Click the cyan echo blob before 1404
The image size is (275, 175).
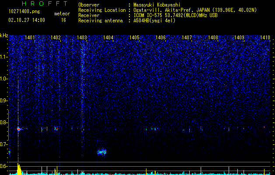[x=102, y=152]
